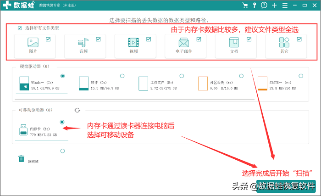Open the help question mark icon
Screen dimensions: 321x196
tap(264, 6)
